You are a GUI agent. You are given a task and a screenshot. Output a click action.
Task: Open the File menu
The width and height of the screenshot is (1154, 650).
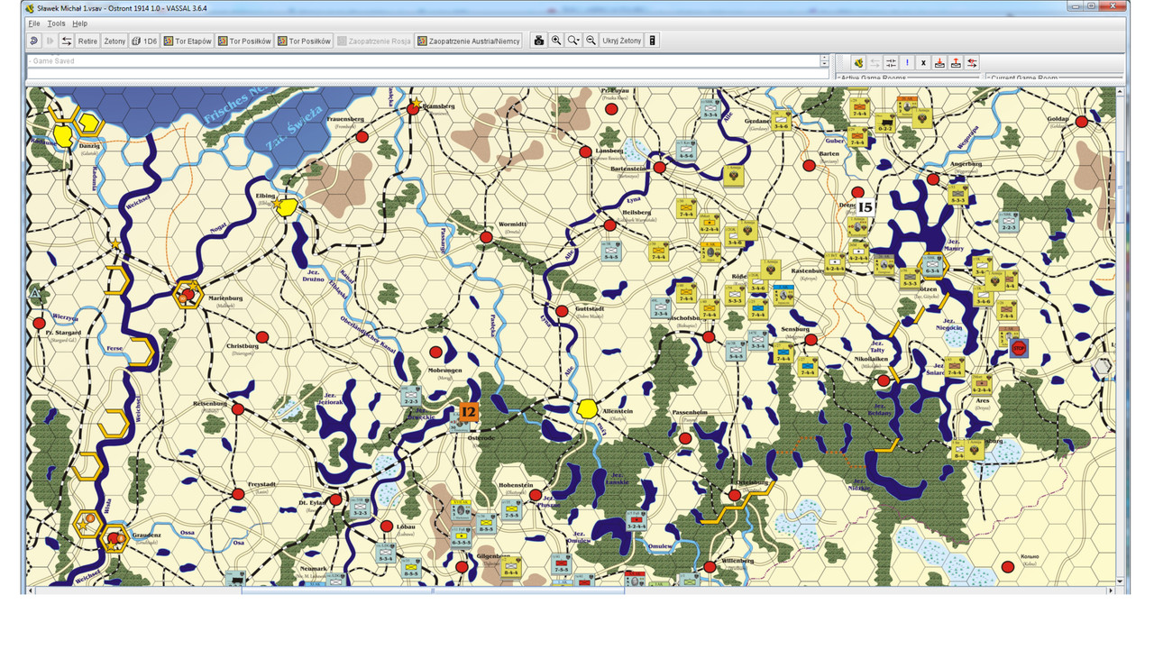coord(34,23)
